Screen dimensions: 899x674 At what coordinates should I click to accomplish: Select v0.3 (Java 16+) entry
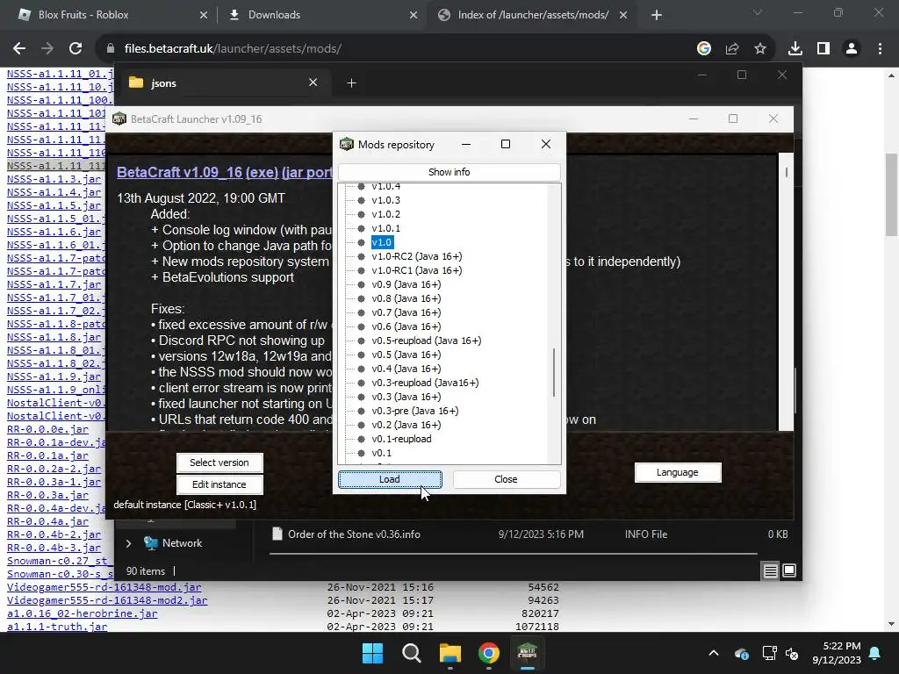(406, 397)
